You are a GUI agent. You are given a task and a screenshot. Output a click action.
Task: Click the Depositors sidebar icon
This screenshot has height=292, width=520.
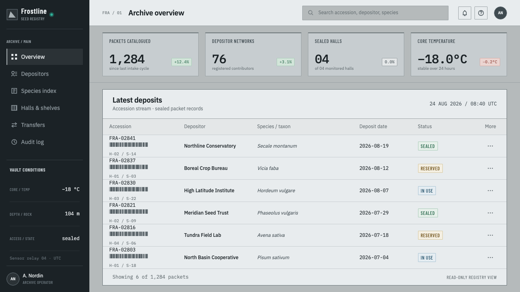14,74
